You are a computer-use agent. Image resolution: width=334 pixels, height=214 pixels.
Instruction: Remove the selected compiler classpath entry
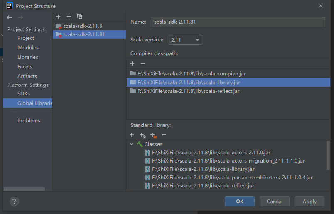click(143, 63)
